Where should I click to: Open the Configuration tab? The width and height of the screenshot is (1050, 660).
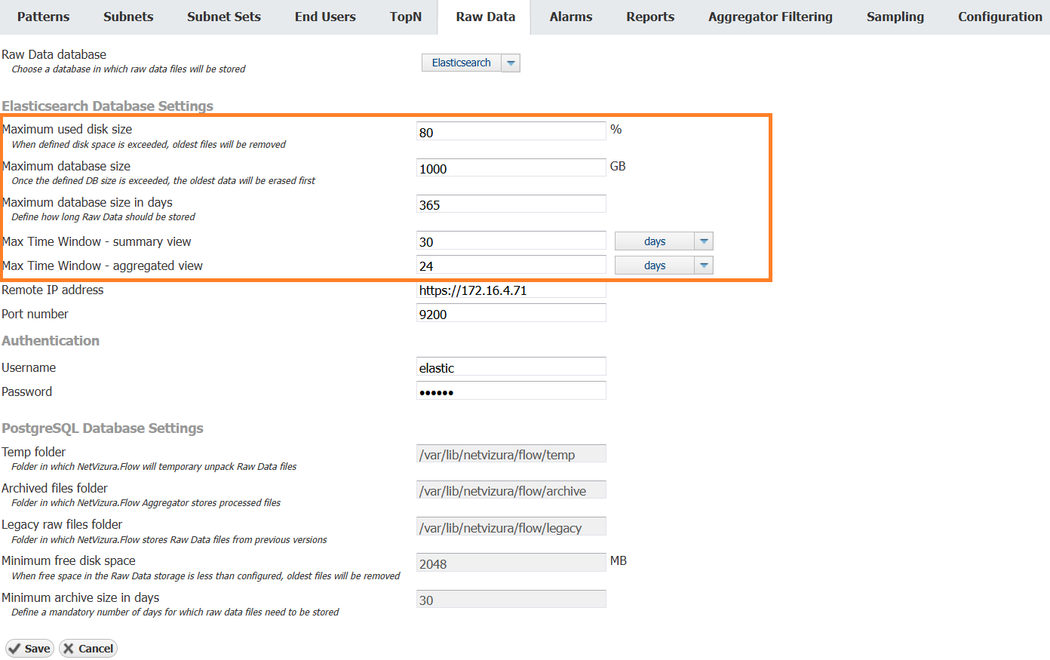pos(999,17)
